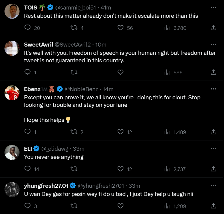Expand more options for yhungfresh27.01's tweet
Viewport: 224px width, 214px height.
point(213,186)
